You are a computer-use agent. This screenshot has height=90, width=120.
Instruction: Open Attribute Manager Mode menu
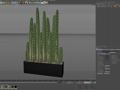pyautogui.click(x=99, y=46)
